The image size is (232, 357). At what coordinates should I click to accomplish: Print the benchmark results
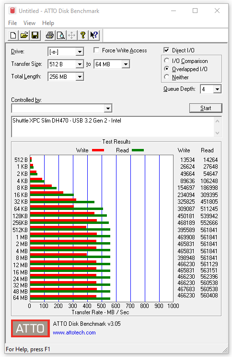tap(50, 35)
